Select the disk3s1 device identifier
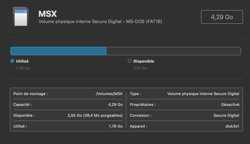250x144 pixels. pyautogui.click(x=232, y=126)
